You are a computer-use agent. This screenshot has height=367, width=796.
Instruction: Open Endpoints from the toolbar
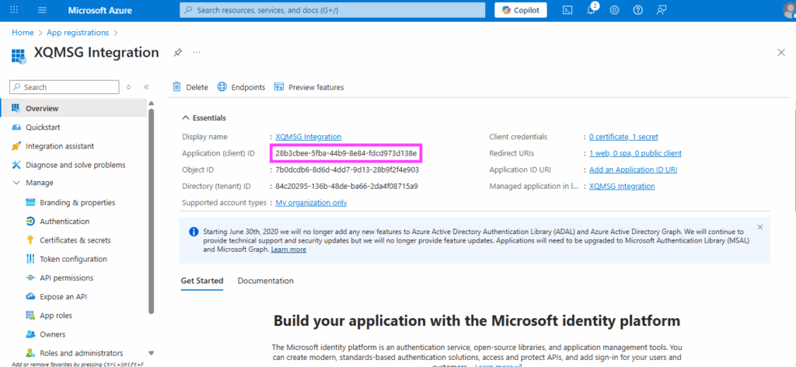coord(241,87)
